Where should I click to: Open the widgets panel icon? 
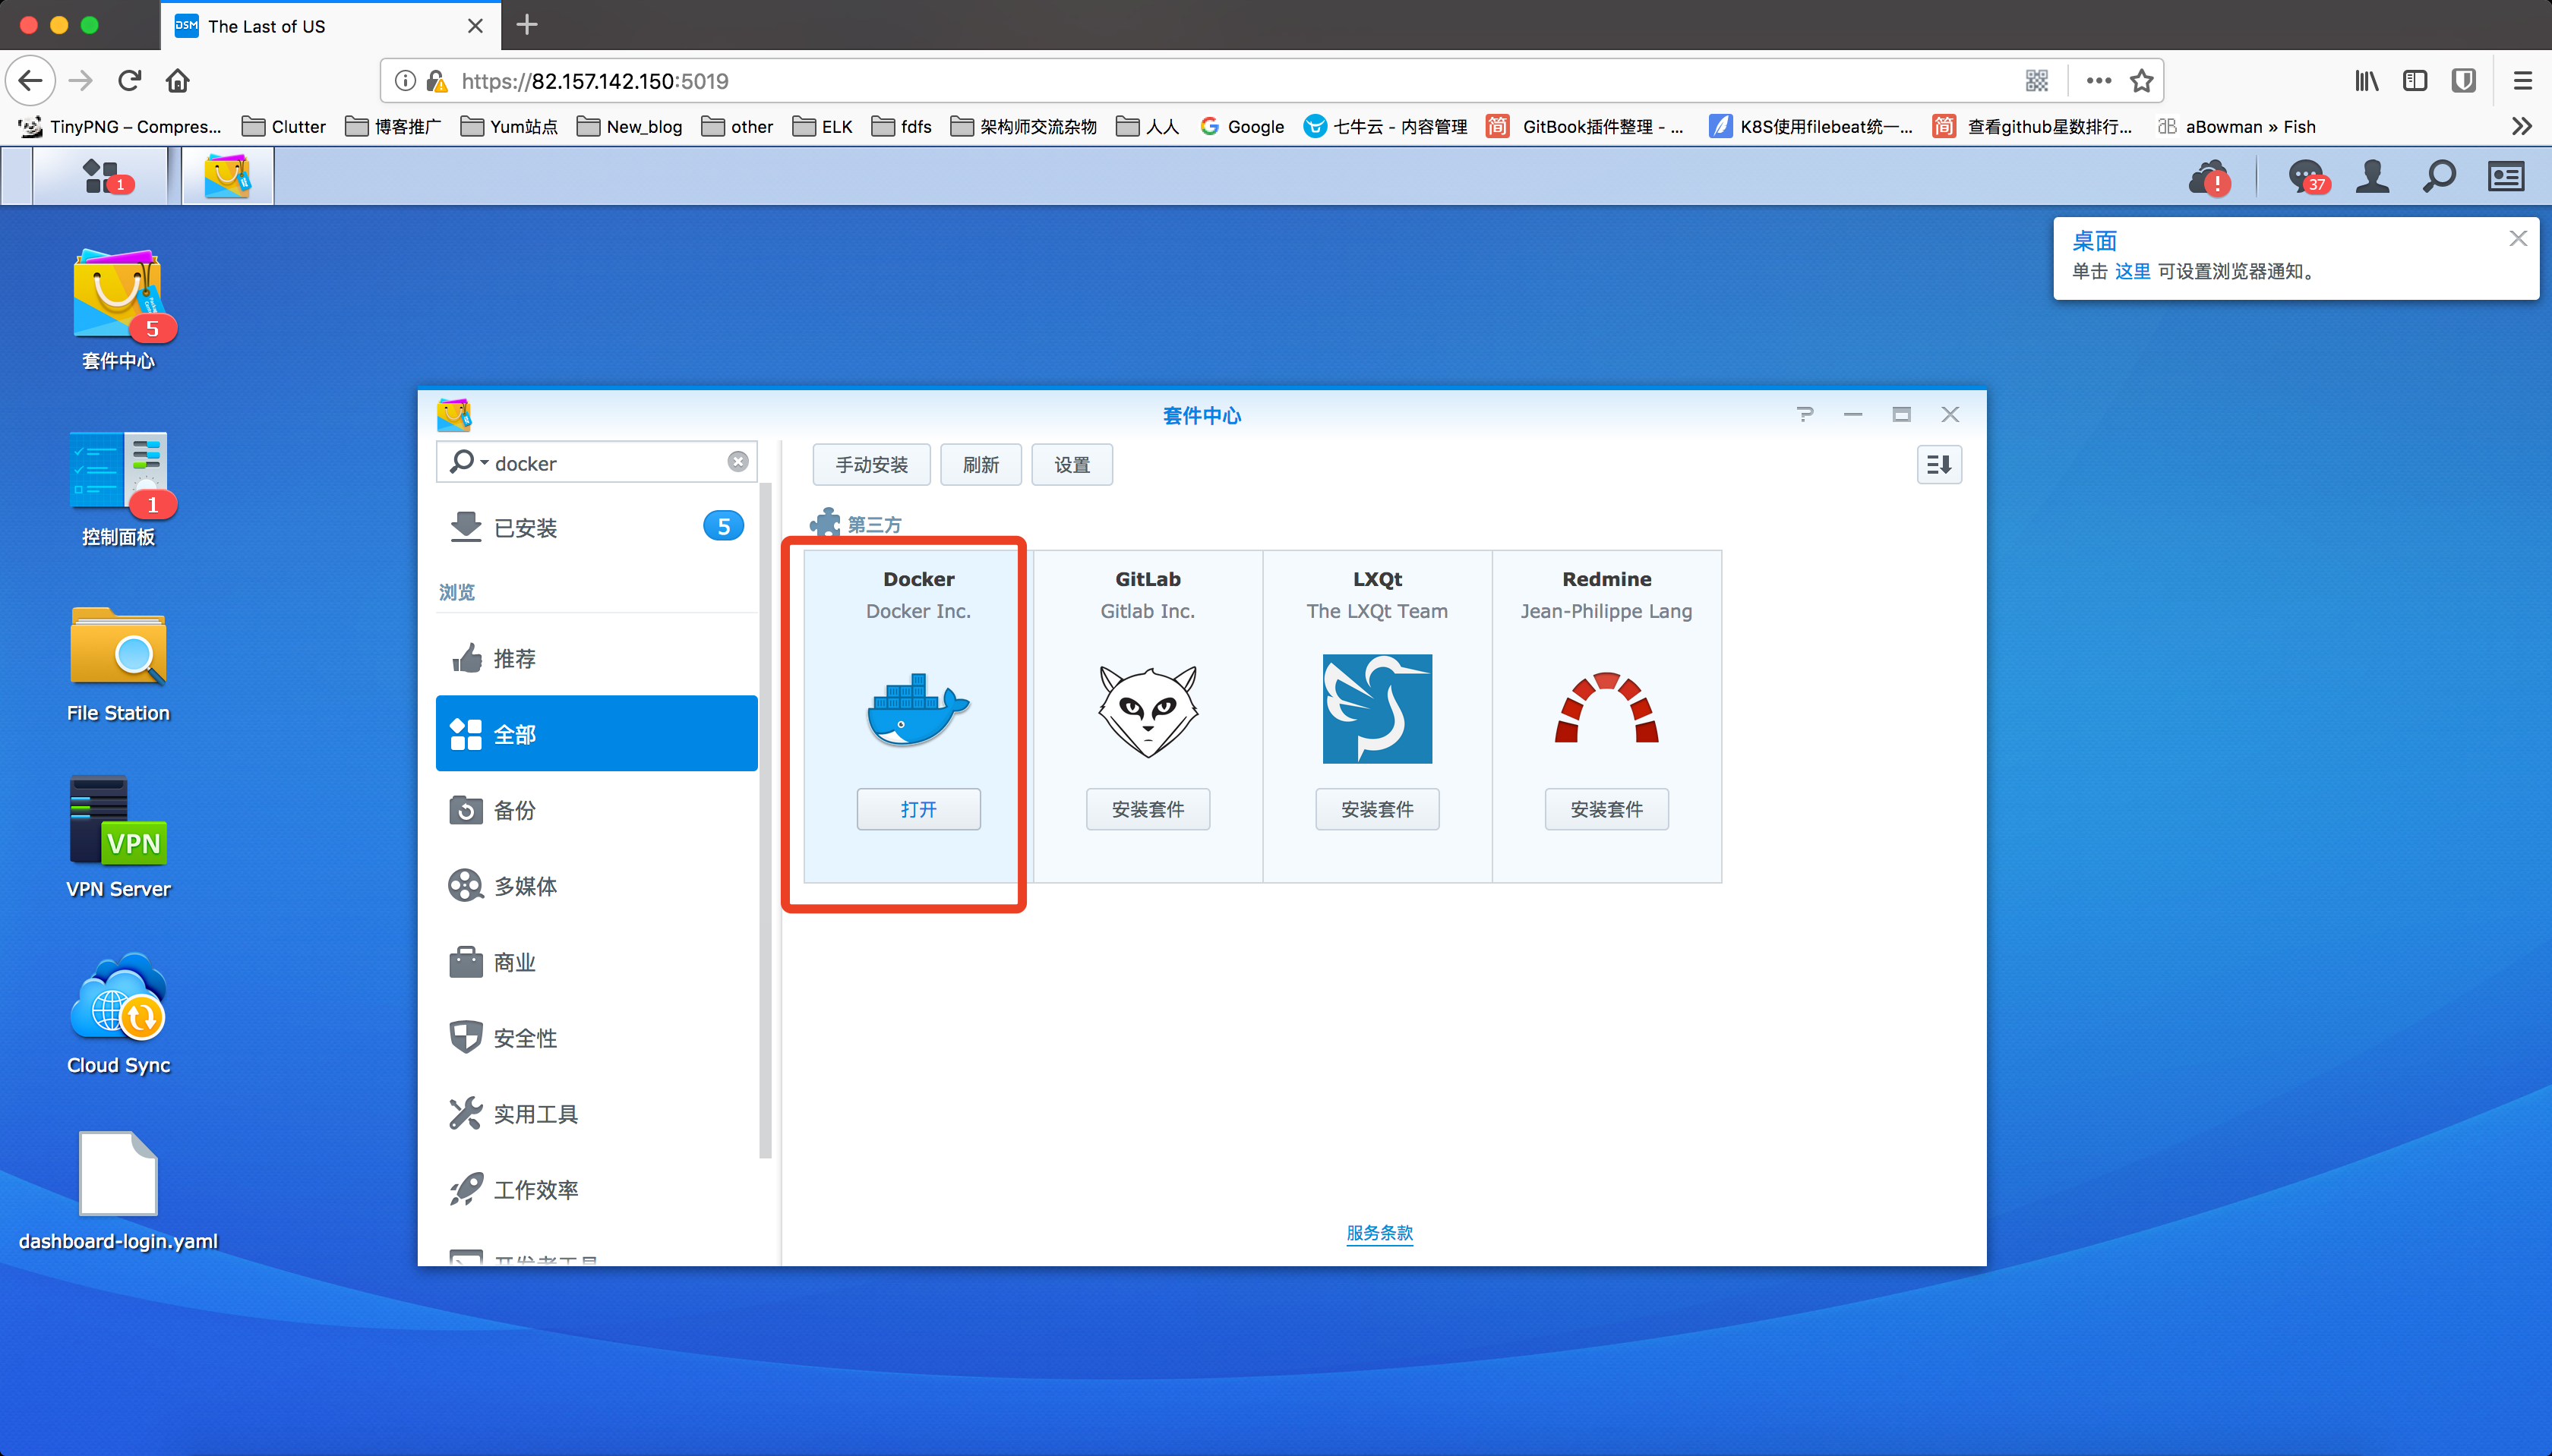[2506, 176]
